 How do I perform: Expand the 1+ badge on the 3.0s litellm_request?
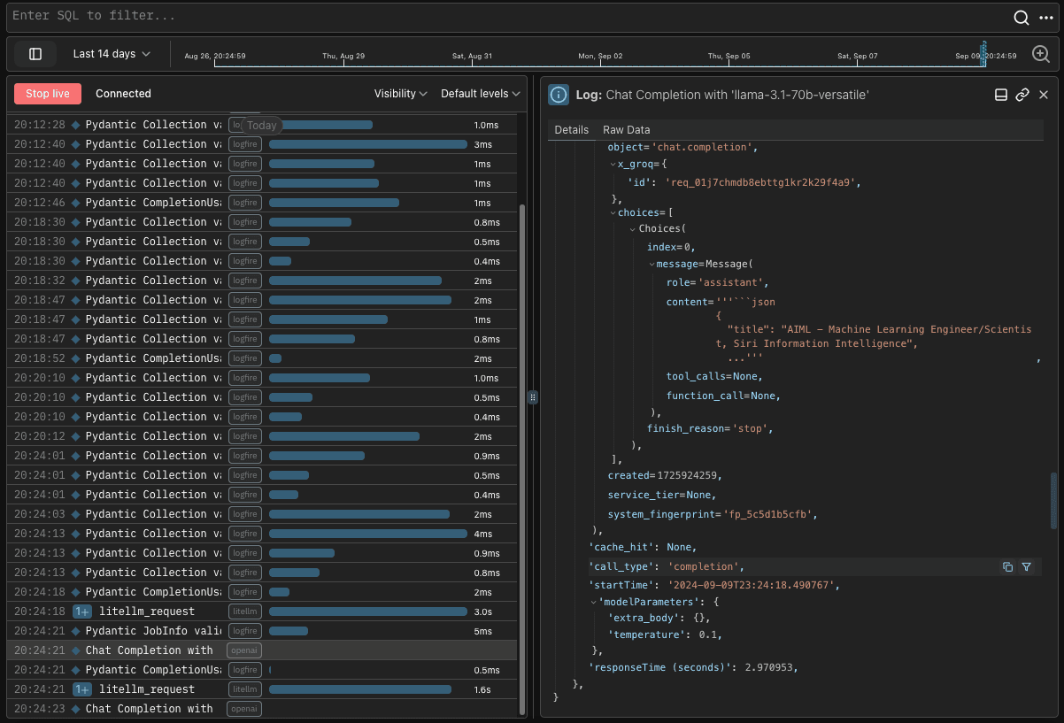click(x=82, y=611)
